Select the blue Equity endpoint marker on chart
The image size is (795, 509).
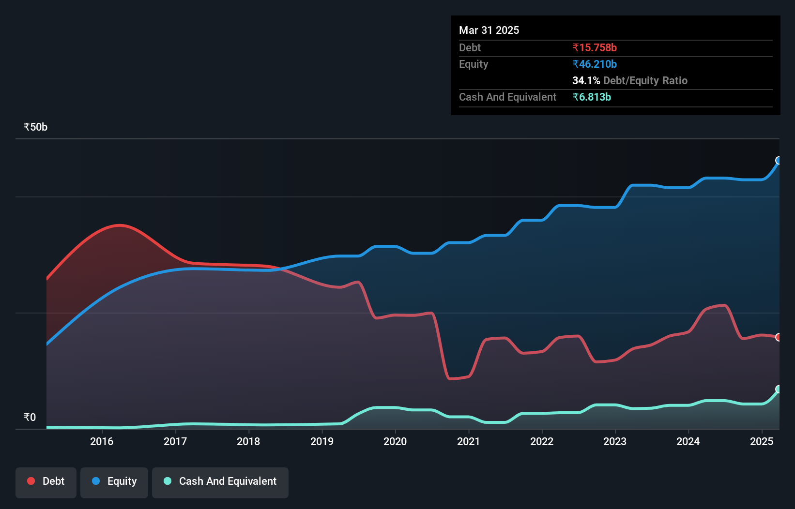778,160
